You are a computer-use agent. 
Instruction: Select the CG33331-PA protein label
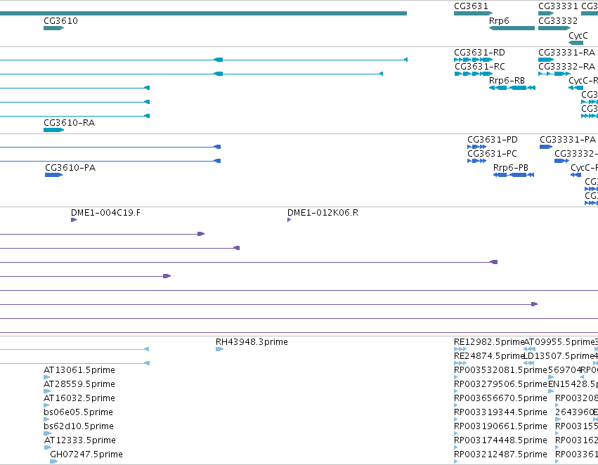[568, 140]
